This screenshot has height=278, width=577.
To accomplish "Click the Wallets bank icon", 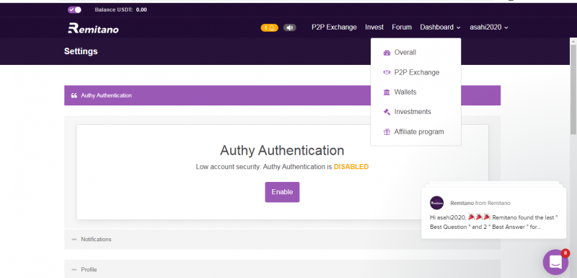I will click(387, 92).
